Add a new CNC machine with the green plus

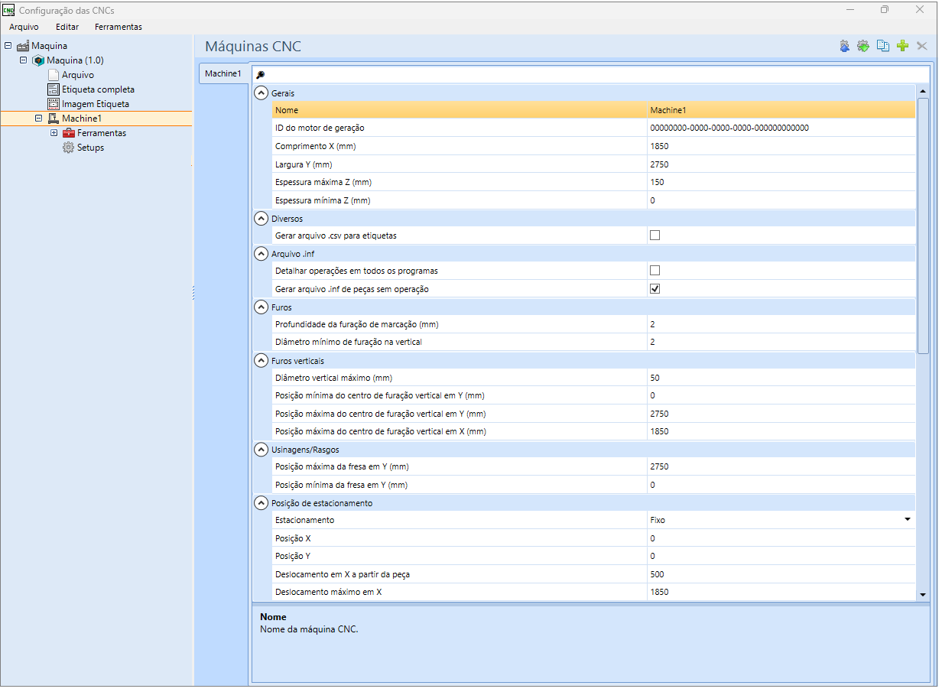pyautogui.click(x=902, y=46)
